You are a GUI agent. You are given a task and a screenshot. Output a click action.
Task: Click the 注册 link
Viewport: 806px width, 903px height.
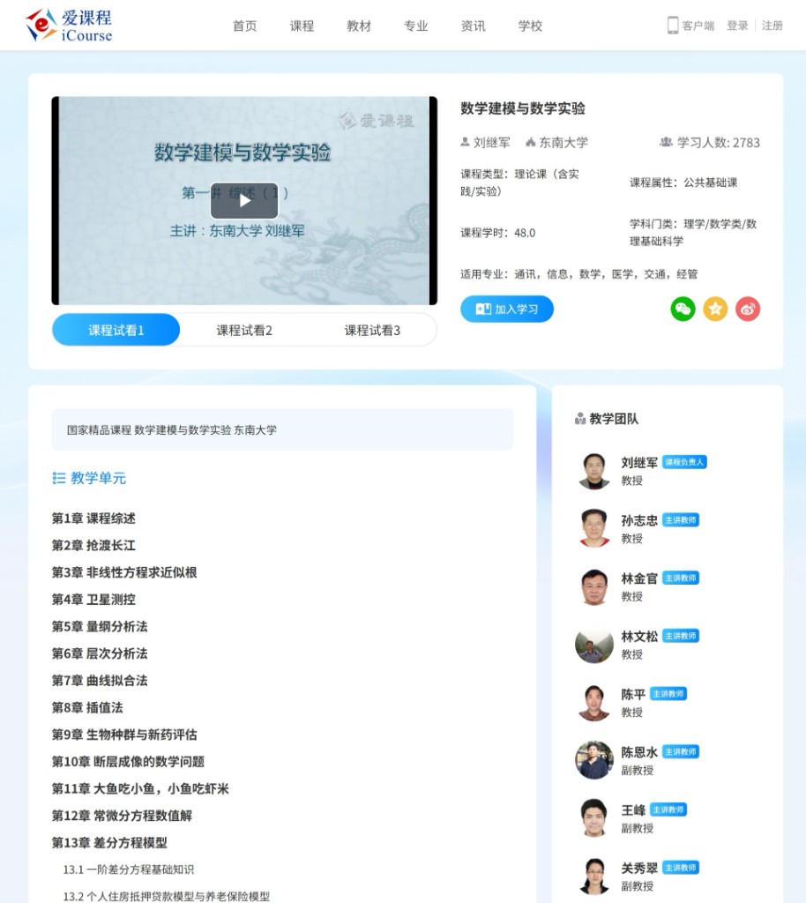coord(772,26)
